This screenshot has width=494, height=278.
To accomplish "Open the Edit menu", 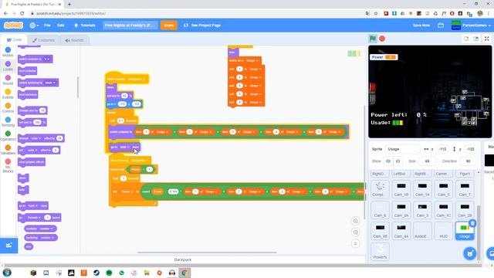I will (x=60, y=25).
